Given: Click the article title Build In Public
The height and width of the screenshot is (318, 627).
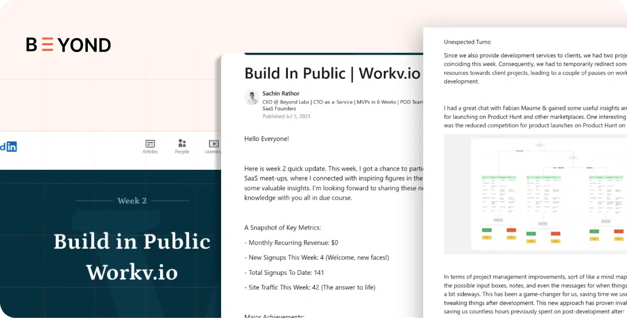Looking at the screenshot, I should click(x=333, y=74).
